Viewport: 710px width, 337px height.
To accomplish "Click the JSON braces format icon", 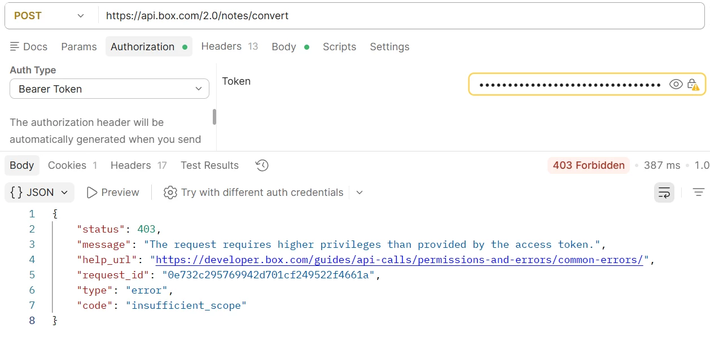I will [x=17, y=192].
